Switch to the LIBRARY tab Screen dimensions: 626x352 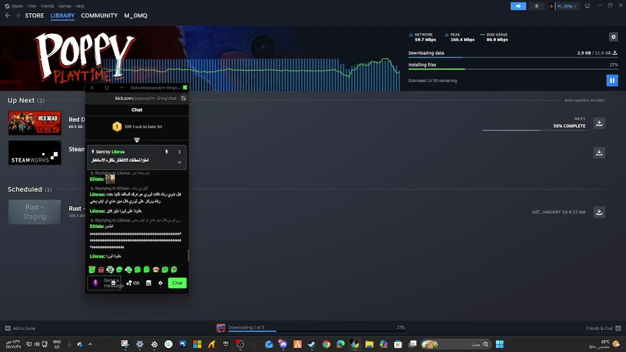[x=63, y=16]
